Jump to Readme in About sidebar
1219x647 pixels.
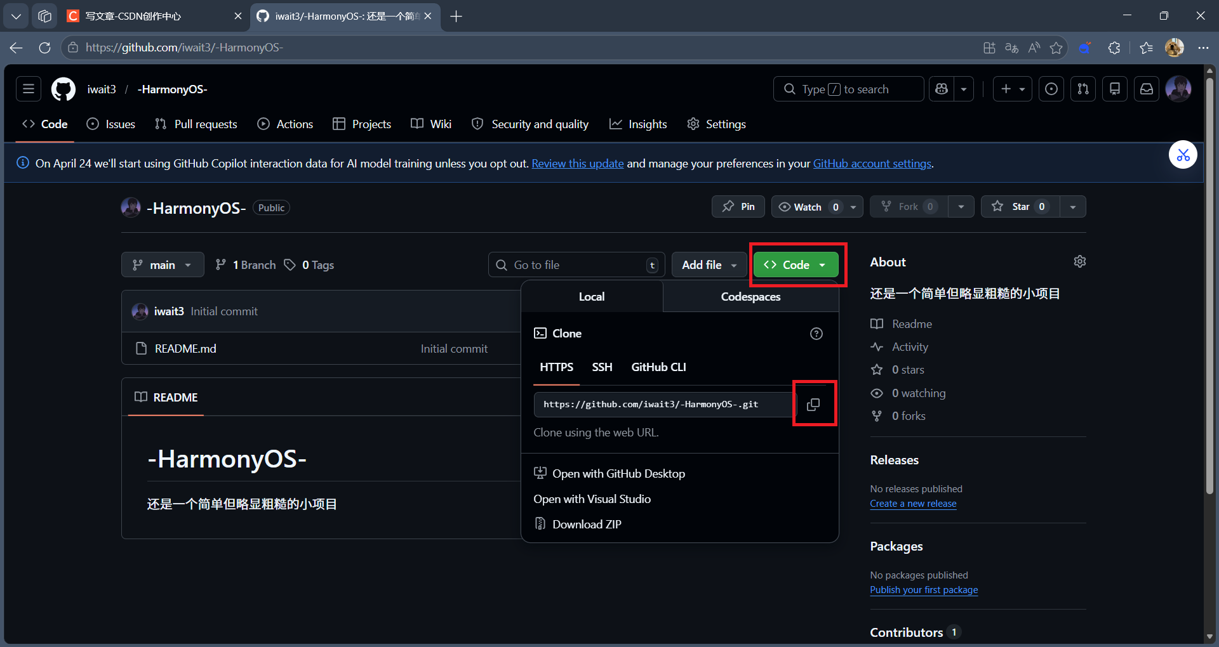[x=902, y=324]
